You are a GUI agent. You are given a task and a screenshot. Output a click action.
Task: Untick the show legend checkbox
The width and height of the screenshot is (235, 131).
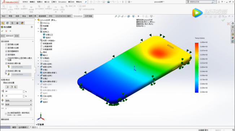(6, 55)
